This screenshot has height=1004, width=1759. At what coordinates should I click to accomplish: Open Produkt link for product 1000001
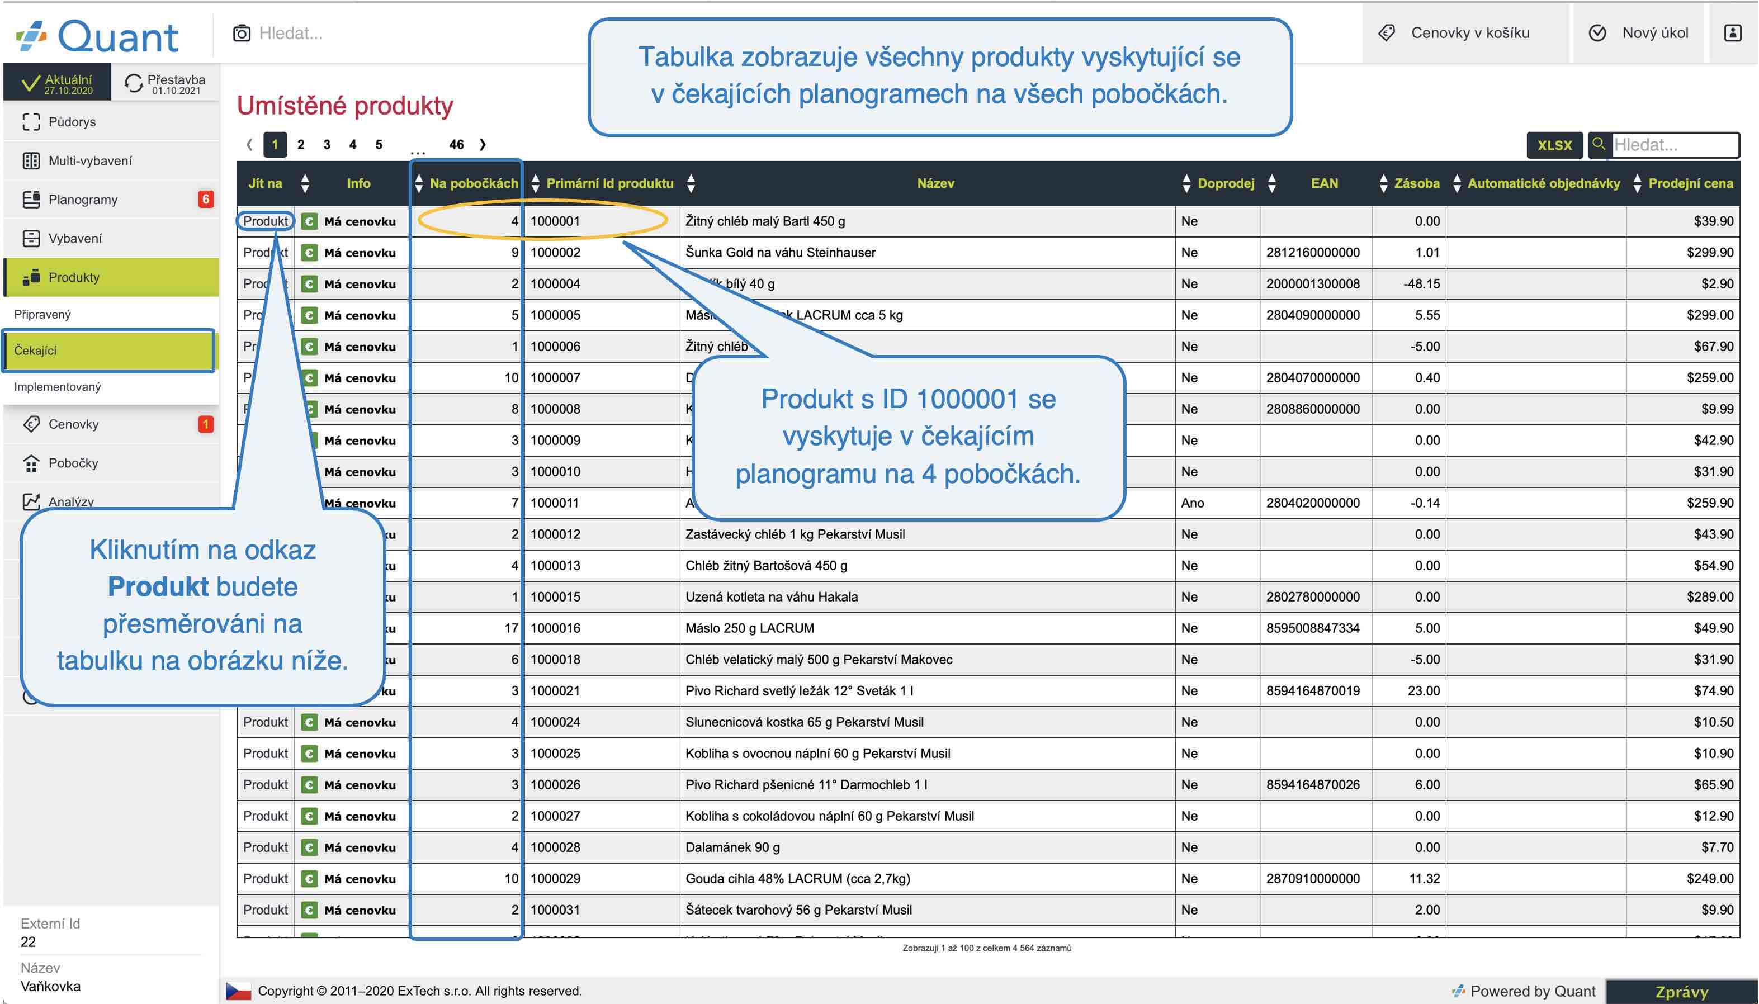tap(266, 221)
